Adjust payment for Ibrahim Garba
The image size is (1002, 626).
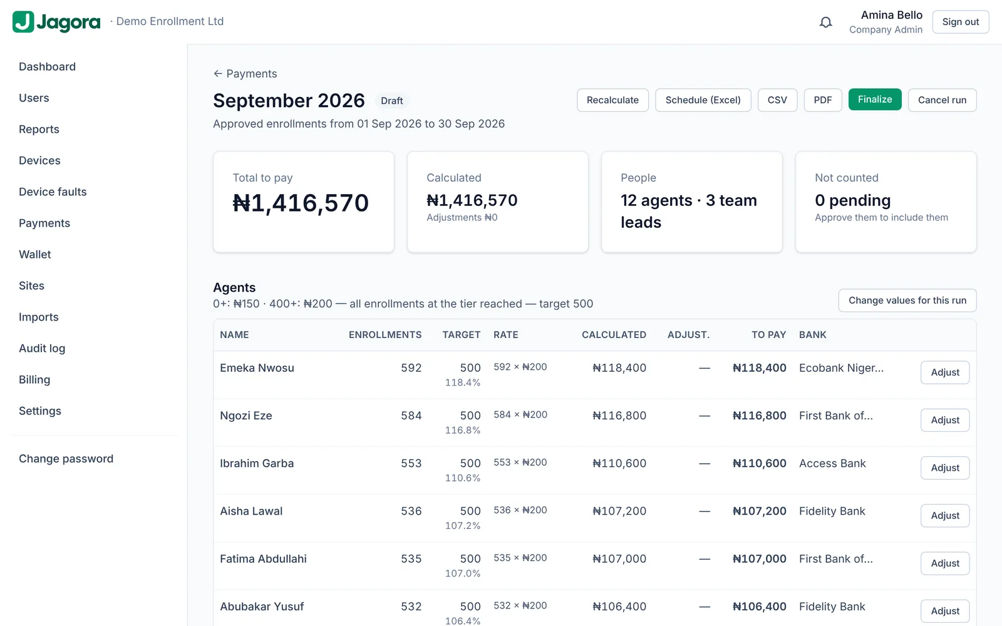pos(945,468)
